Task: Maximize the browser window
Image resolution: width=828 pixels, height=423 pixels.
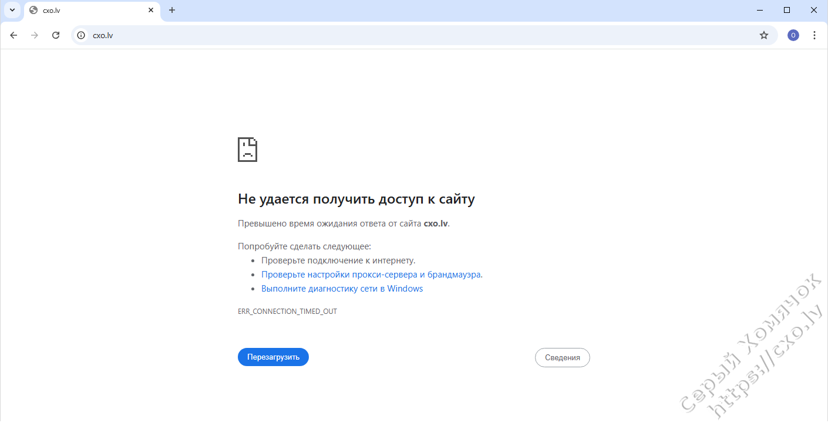Action: tap(787, 10)
